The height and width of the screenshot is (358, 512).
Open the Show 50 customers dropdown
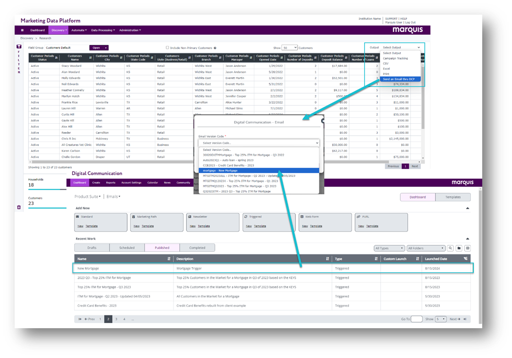coord(289,48)
